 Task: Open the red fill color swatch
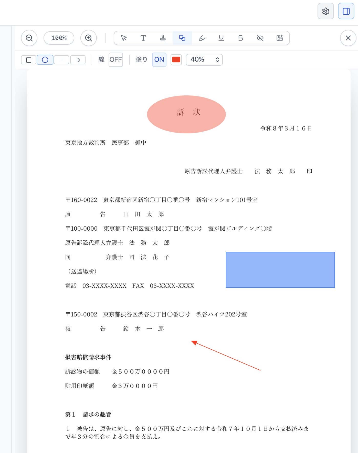pyautogui.click(x=176, y=60)
